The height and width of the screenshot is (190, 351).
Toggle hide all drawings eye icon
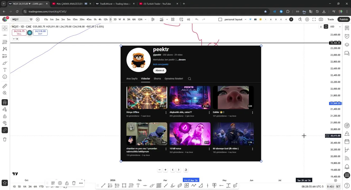pos(5,123)
